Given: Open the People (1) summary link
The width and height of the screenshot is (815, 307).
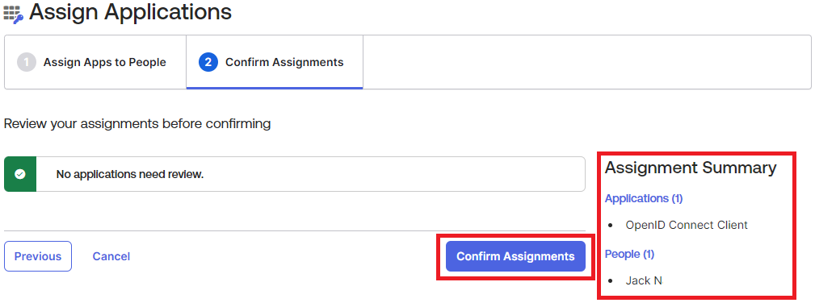Looking at the screenshot, I should (x=629, y=254).
